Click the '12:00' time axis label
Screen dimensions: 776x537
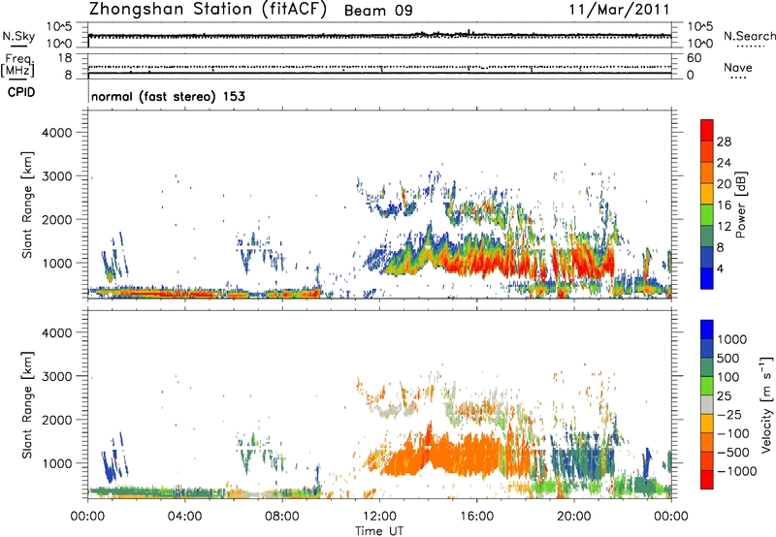(379, 517)
